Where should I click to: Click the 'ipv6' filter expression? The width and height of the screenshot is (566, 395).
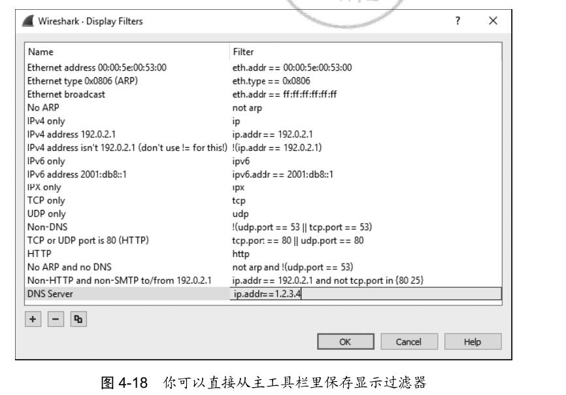[241, 161]
